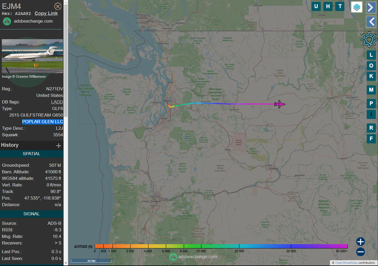The height and width of the screenshot is (266, 378).
Task: Open the adsbexchange.com logo link
Action: [28, 21]
